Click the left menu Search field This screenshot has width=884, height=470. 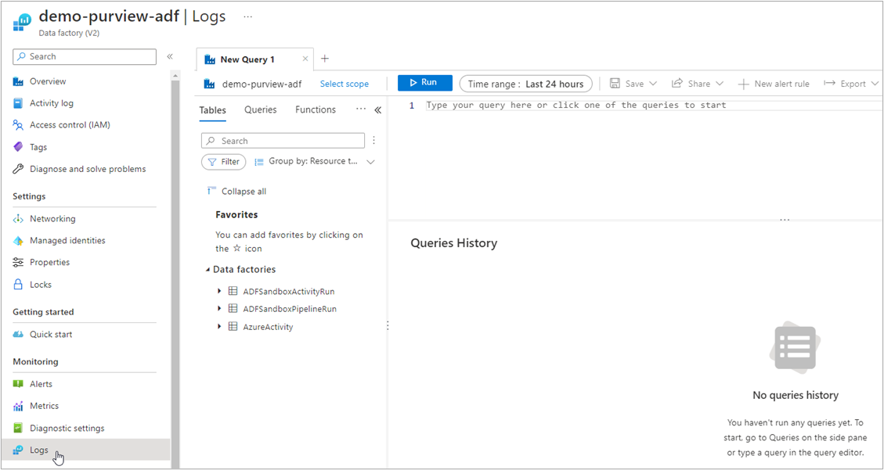(x=85, y=56)
